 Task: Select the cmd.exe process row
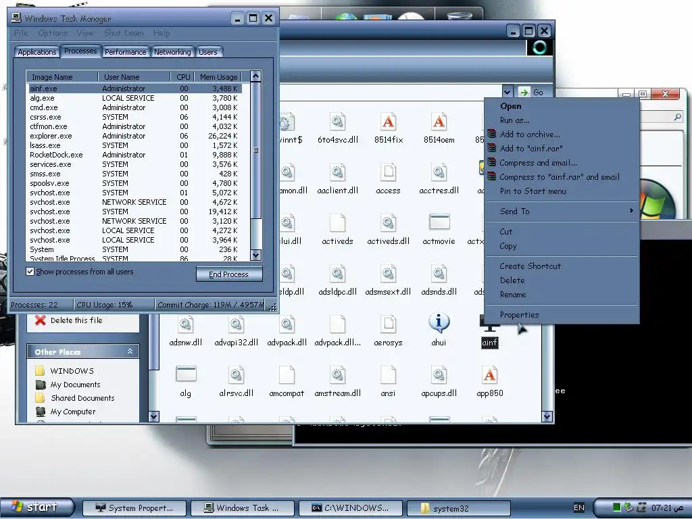(x=134, y=107)
